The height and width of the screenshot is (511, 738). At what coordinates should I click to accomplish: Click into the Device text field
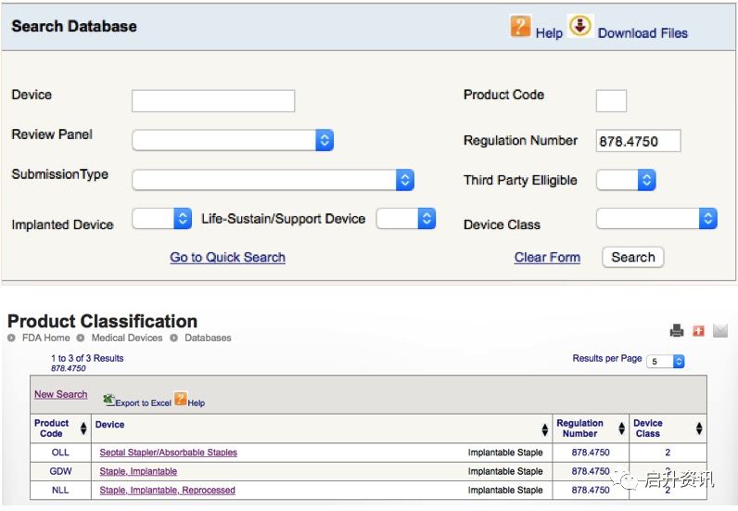(x=213, y=101)
